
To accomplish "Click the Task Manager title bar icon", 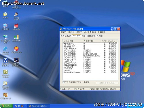I will pyautogui.click(x=61, y=29).
